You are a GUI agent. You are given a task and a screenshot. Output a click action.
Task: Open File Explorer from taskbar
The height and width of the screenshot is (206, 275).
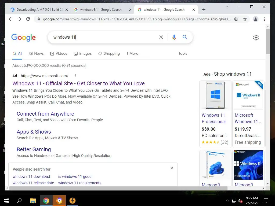(x=33, y=201)
